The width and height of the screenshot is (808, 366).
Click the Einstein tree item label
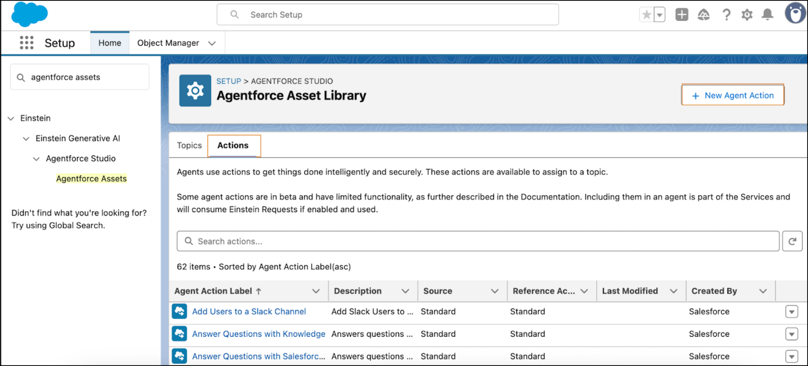(35, 118)
